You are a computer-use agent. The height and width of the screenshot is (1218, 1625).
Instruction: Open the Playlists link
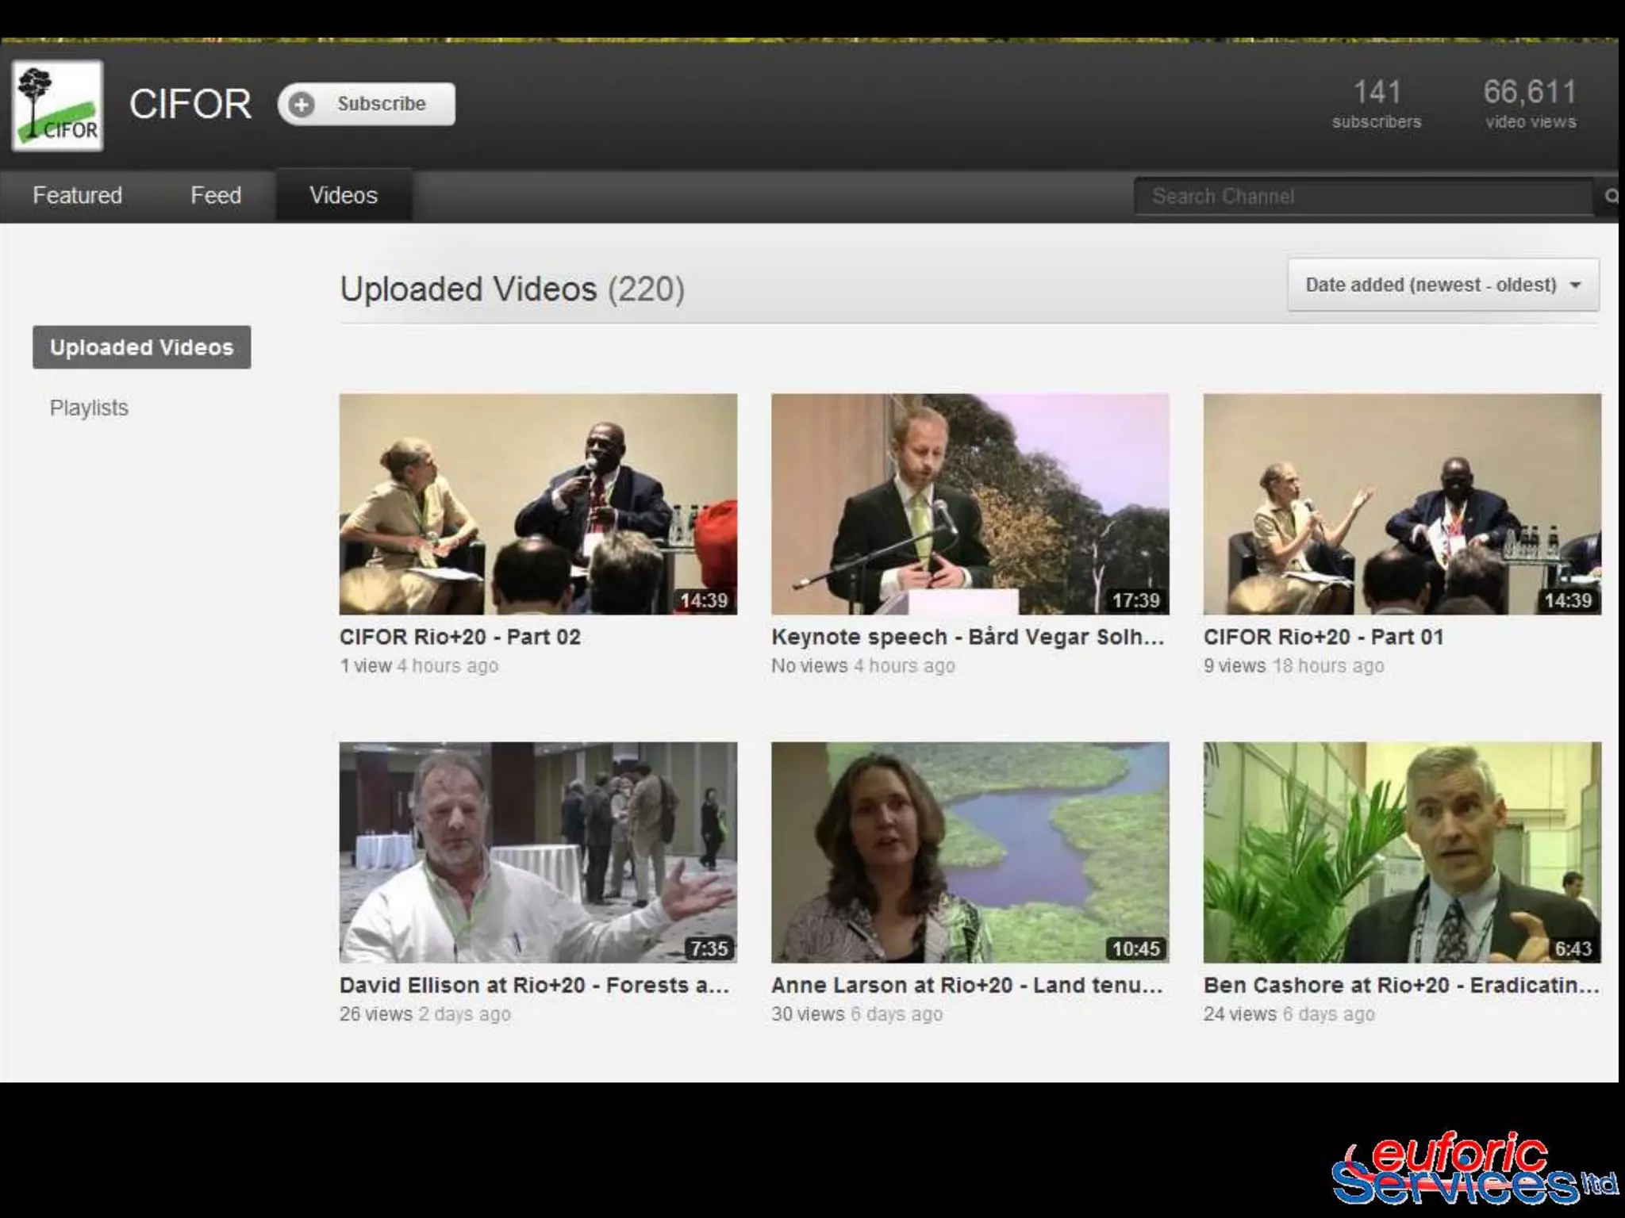click(89, 408)
